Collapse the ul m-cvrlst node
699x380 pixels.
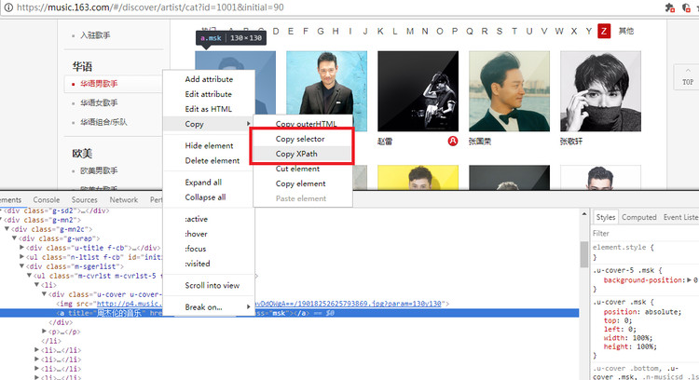[x=29, y=276]
